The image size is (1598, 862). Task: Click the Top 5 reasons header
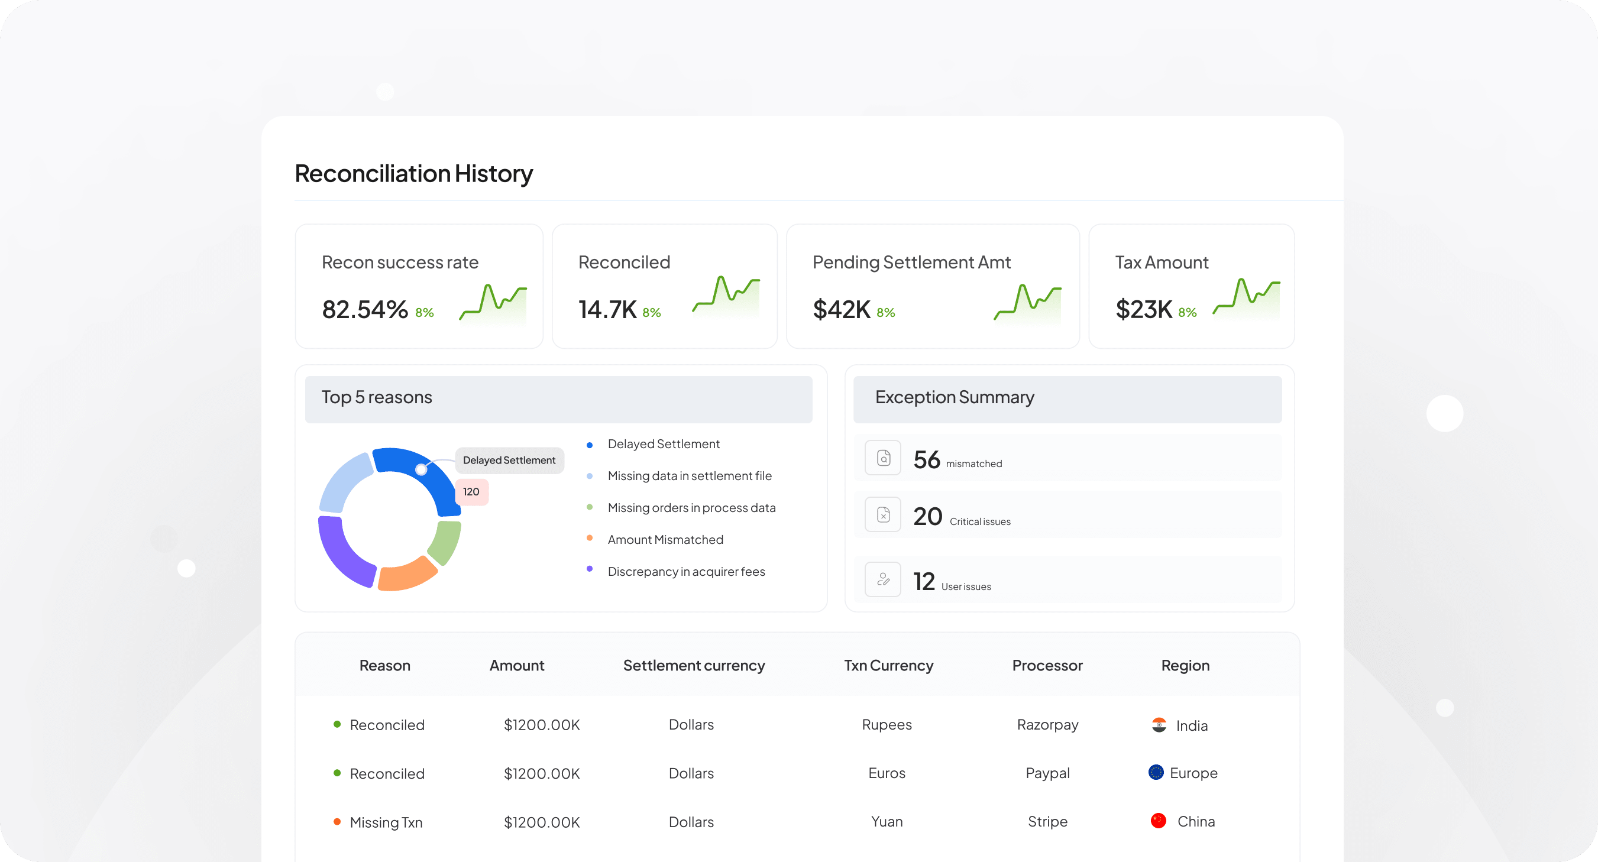tap(558, 400)
